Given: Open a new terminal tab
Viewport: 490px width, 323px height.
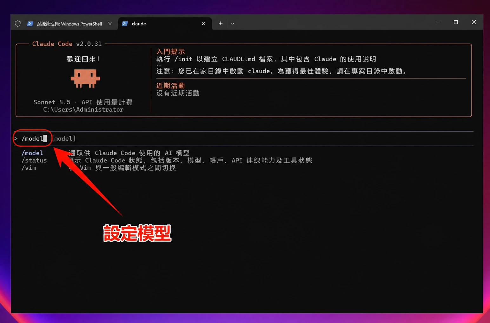Looking at the screenshot, I should coord(221,23).
